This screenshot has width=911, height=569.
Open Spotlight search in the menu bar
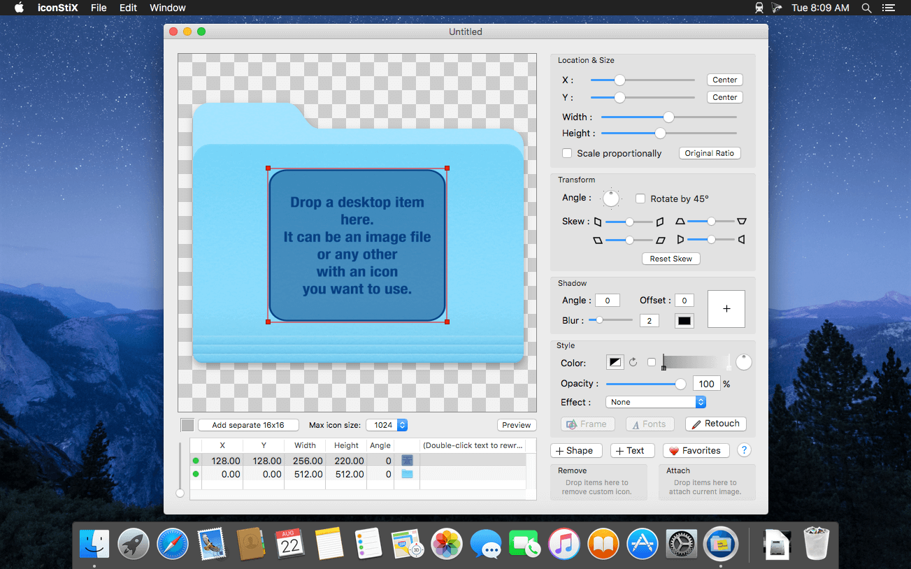[866, 8]
